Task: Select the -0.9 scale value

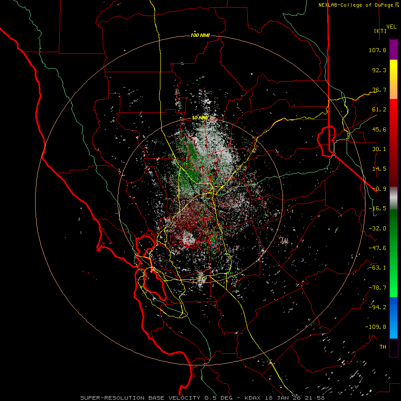Action: tap(379, 189)
